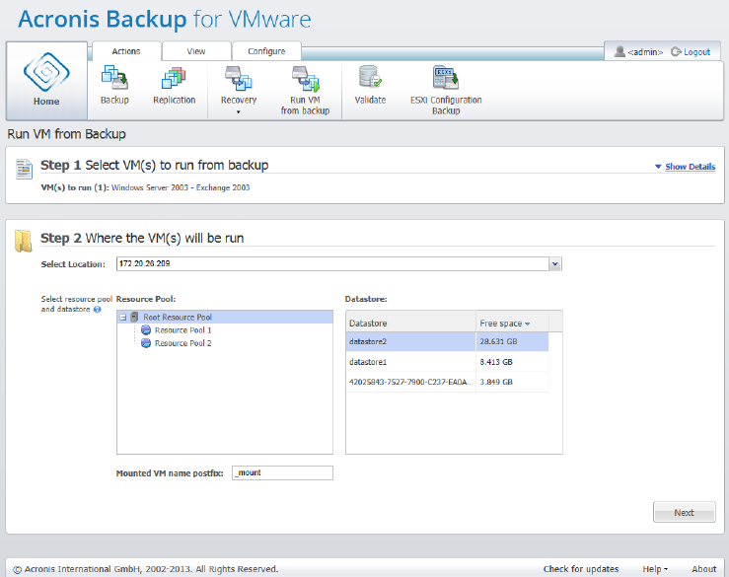Click the Select Location combo box field
729x577 pixels.
pyautogui.click(x=332, y=264)
